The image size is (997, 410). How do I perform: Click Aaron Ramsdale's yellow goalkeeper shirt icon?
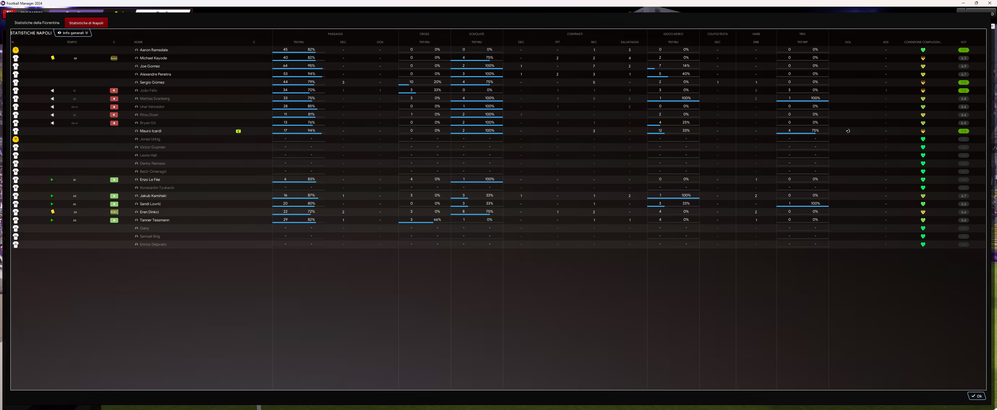(15, 50)
